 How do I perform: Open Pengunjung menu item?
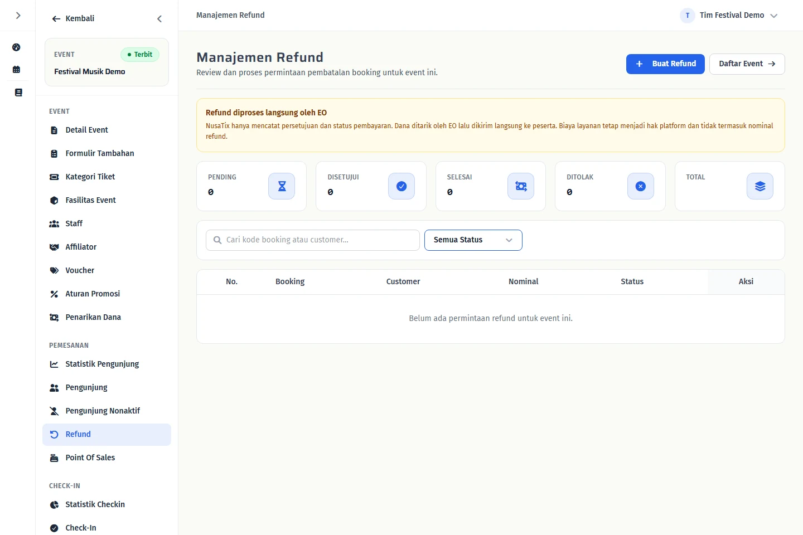coord(107,387)
